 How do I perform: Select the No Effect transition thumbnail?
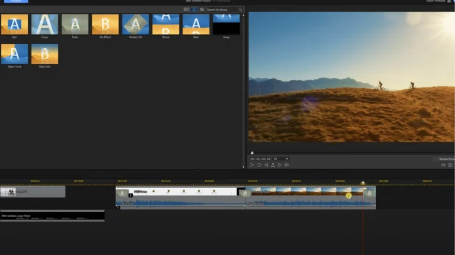tap(105, 24)
